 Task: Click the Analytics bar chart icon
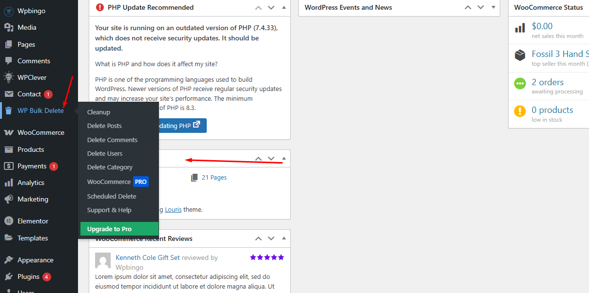[8, 183]
